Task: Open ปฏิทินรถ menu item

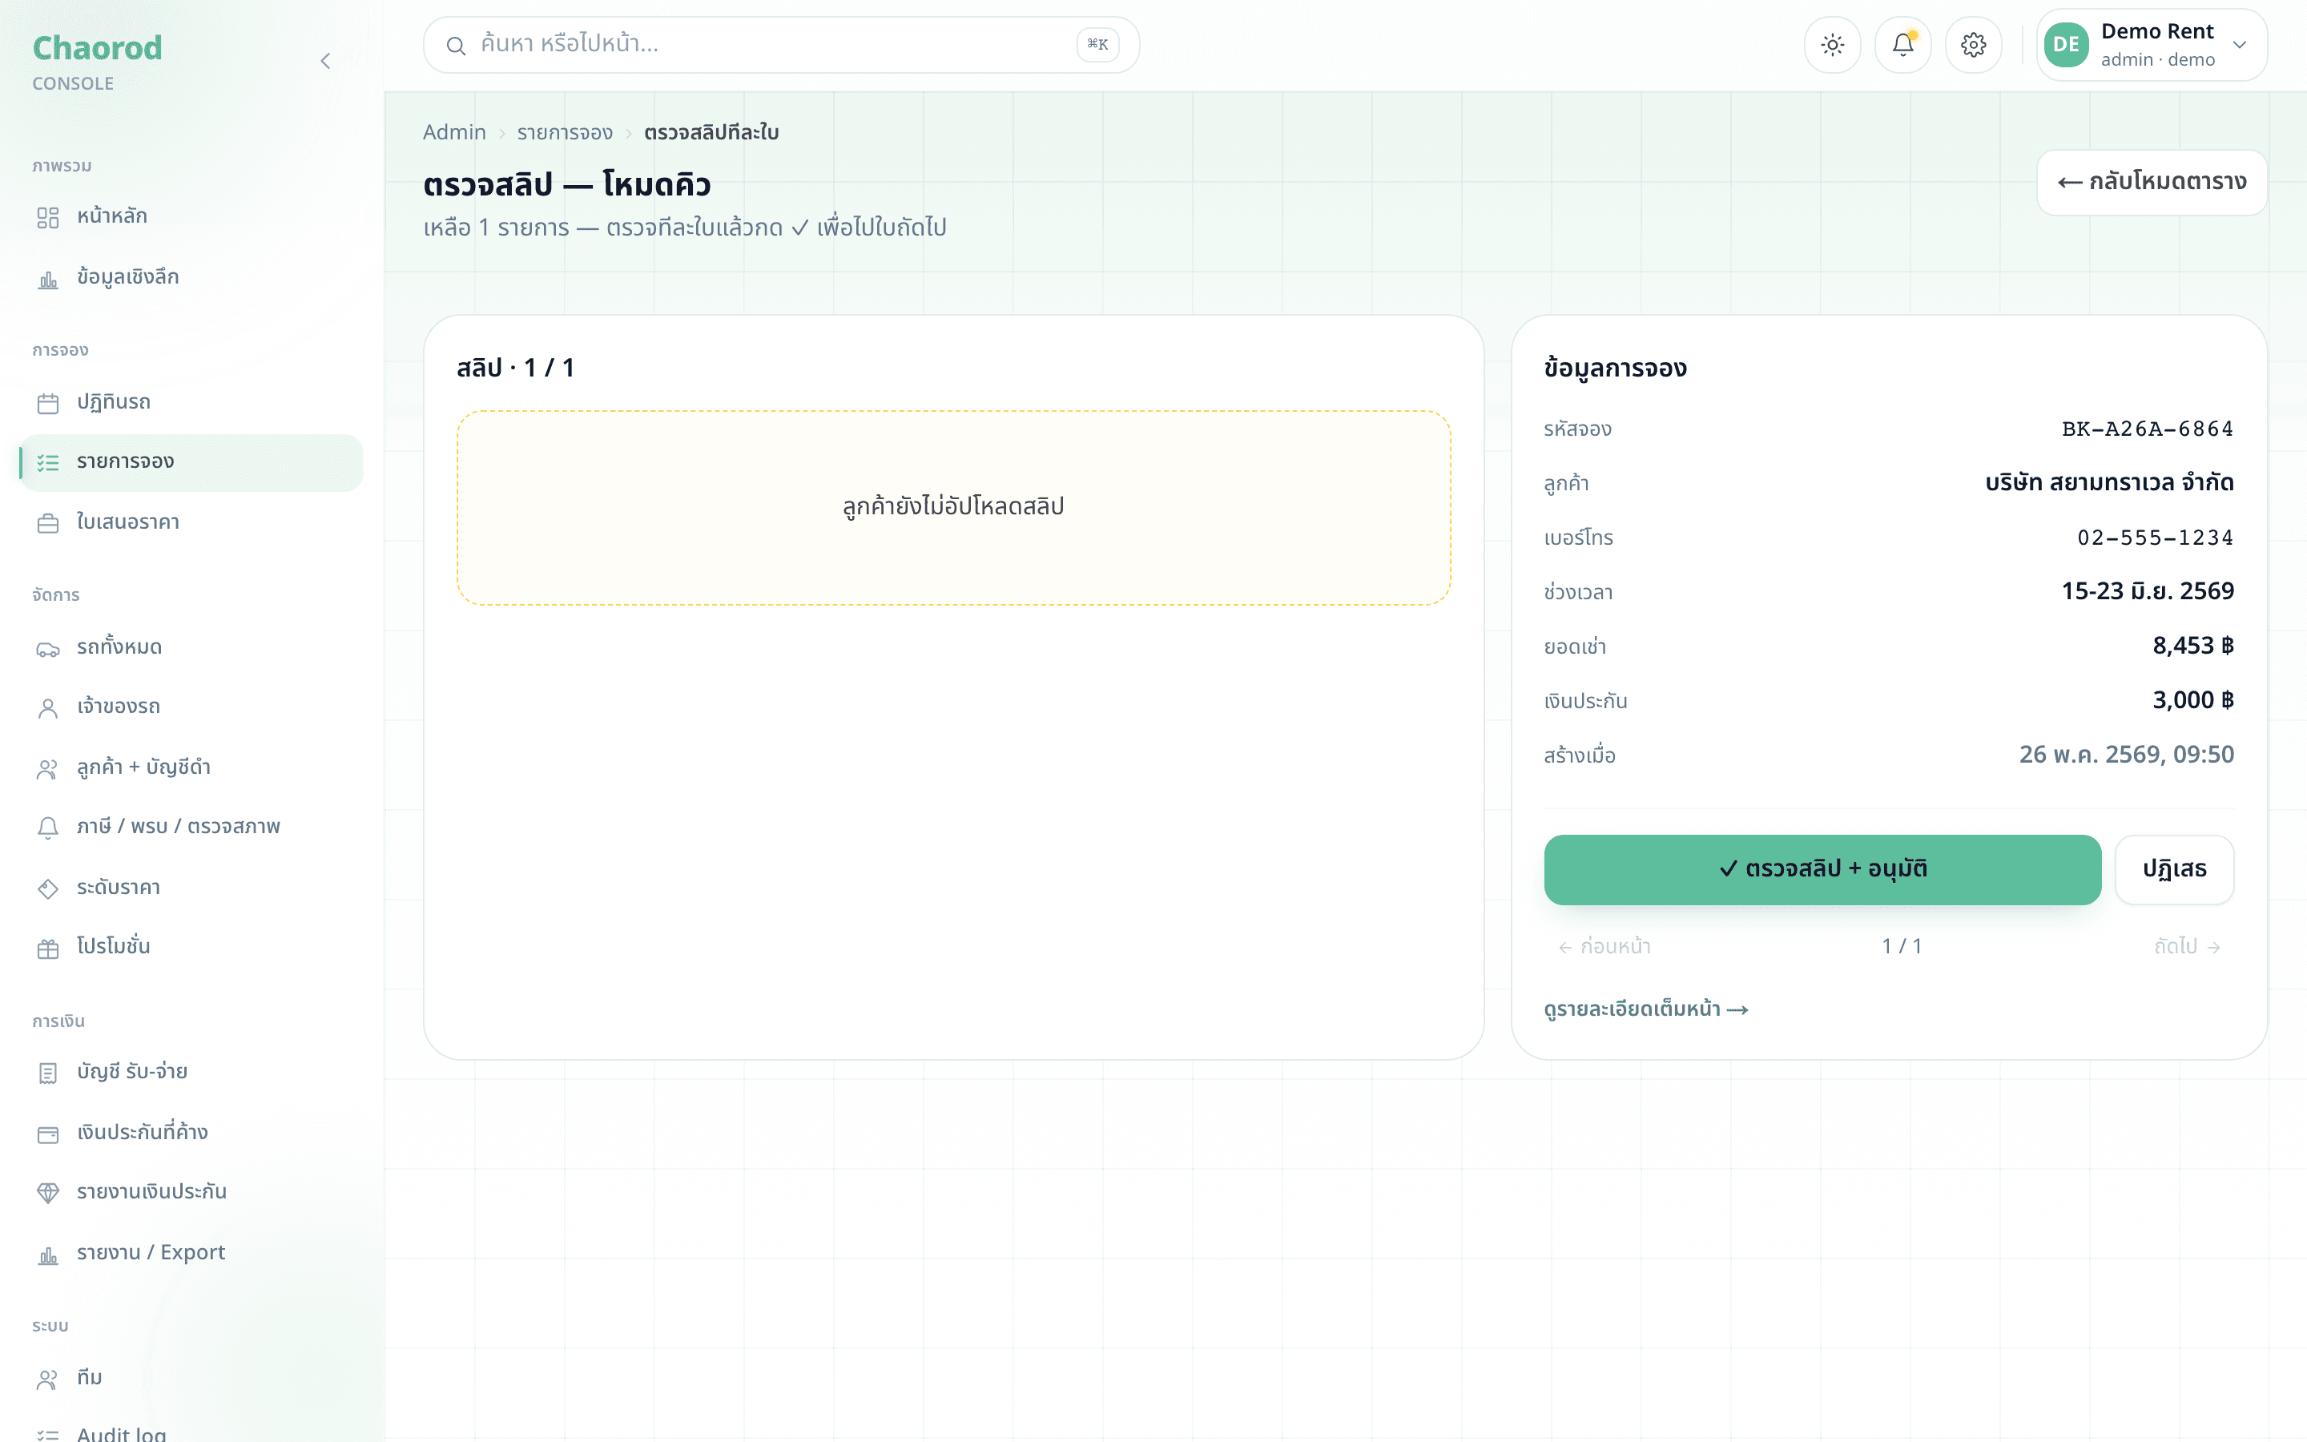Action: (191, 404)
